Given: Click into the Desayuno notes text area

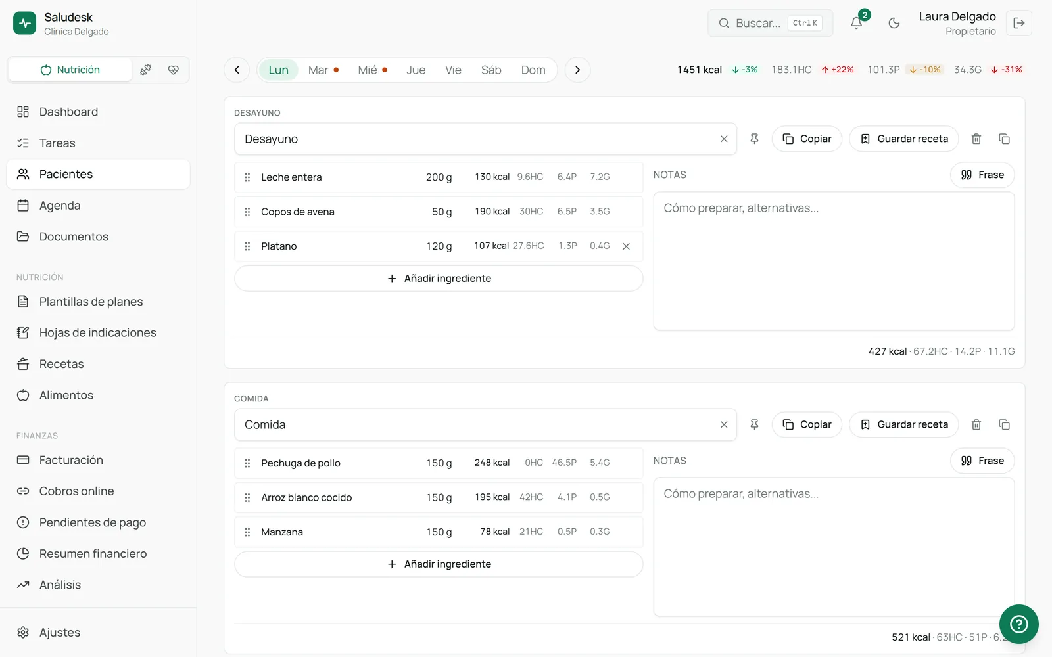Looking at the screenshot, I should coord(834,261).
